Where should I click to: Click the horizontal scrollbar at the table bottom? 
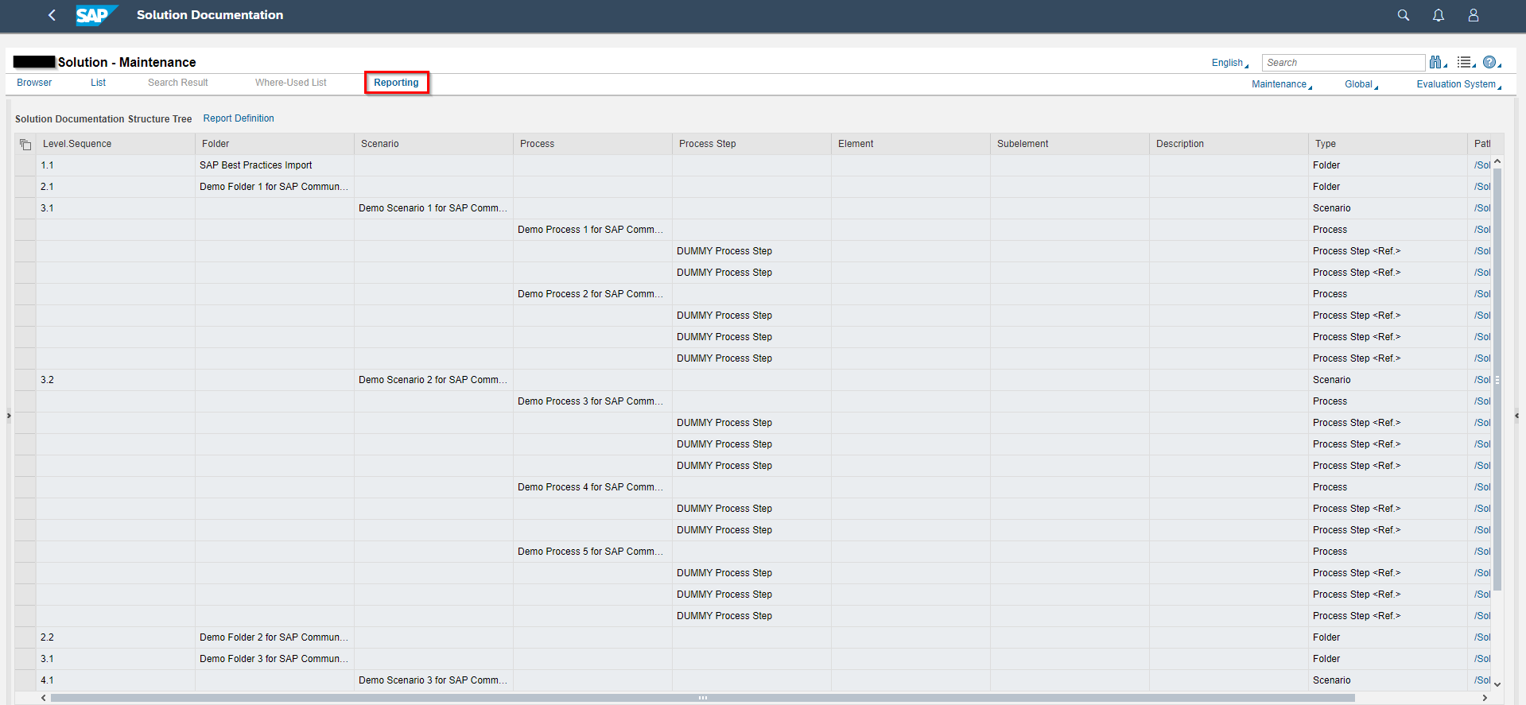pyautogui.click(x=702, y=698)
